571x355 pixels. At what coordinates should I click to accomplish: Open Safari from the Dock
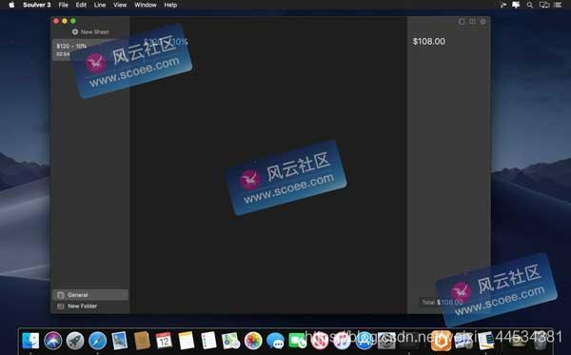click(x=97, y=341)
